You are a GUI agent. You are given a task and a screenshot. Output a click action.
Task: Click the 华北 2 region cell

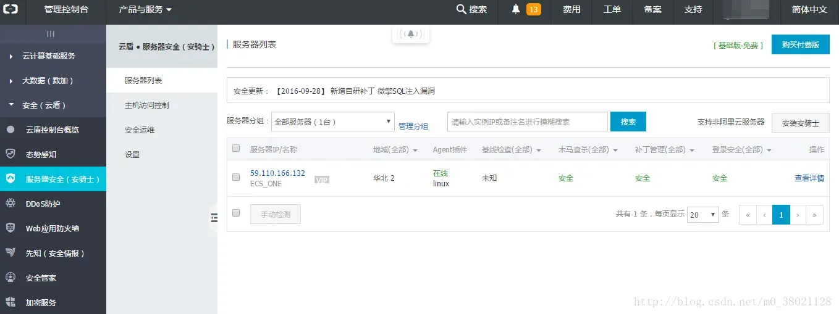pos(384,178)
